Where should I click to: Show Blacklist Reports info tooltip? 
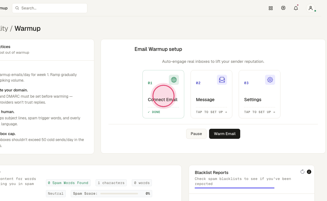coord(309,171)
